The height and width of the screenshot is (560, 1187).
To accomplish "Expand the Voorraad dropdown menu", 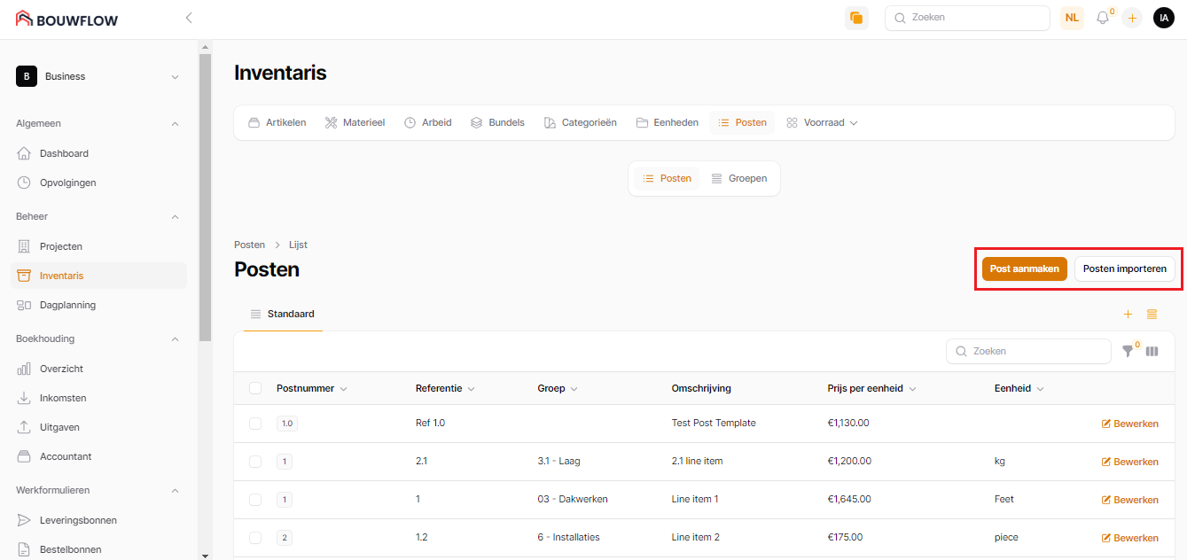I will tap(823, 123).
